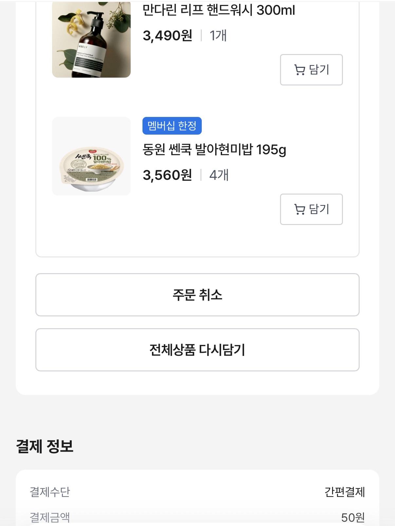The width and height of the screenshot is (395, 526).
Task: Click the 50원 payment amount
Action: tap(353, 517)
